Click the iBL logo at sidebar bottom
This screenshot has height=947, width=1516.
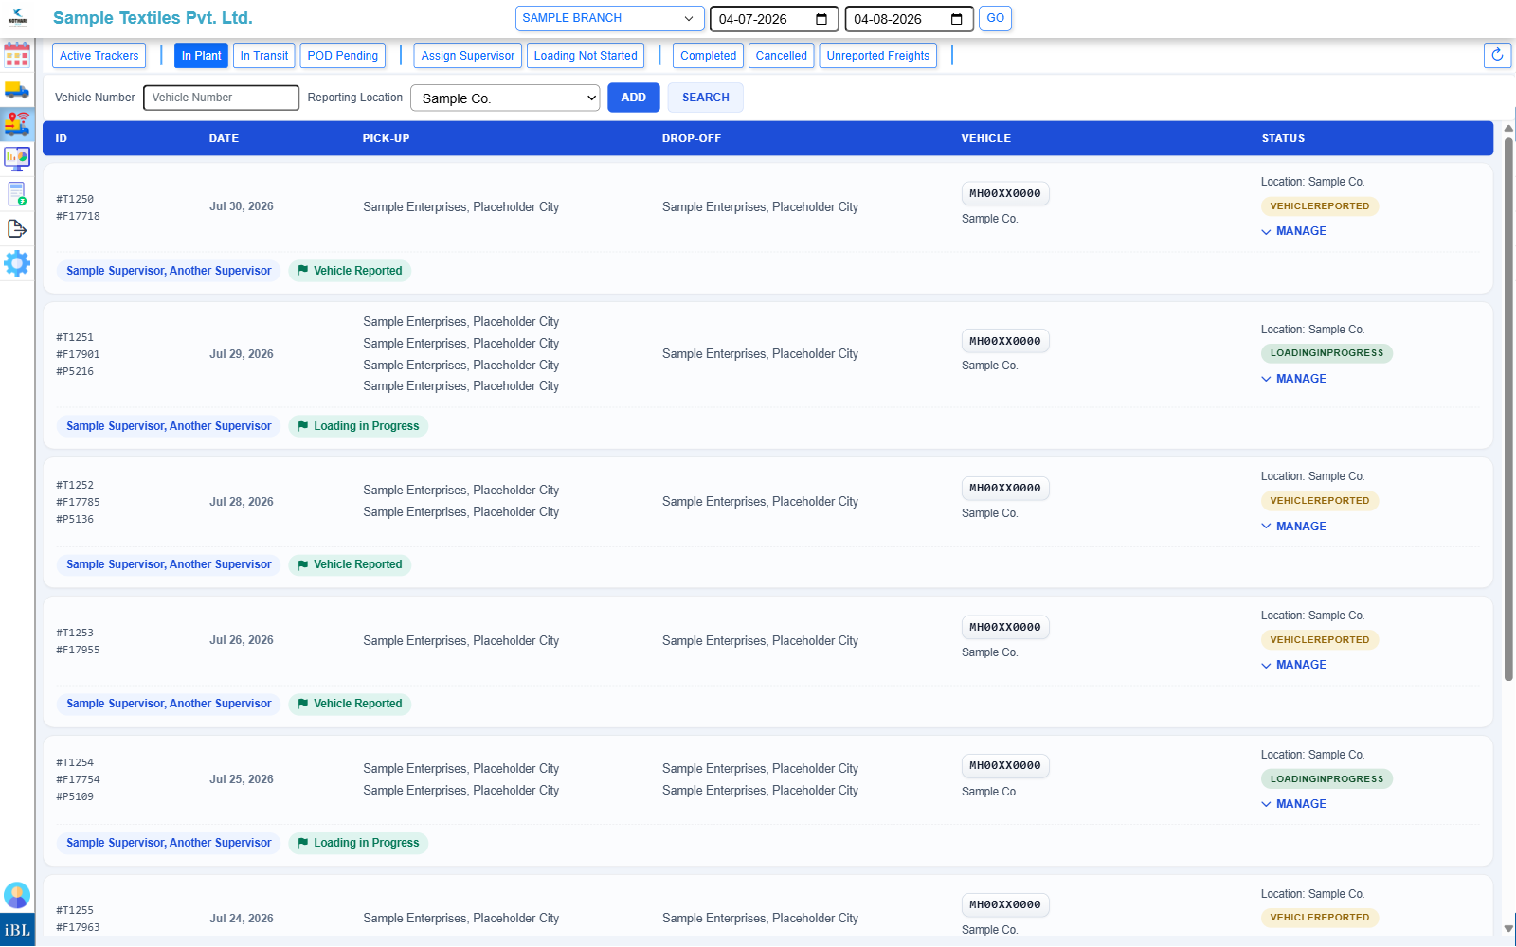[17, 930]
